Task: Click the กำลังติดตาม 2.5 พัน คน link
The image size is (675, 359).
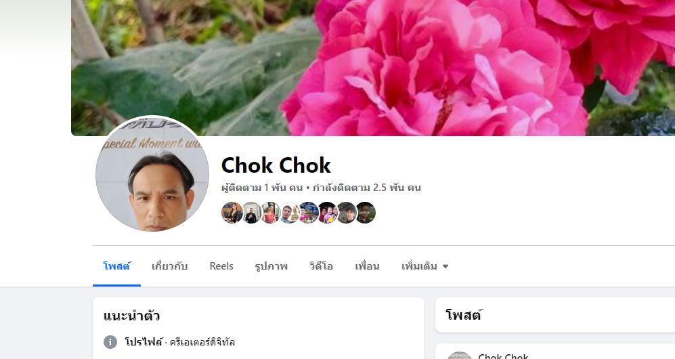Action: 367,188
